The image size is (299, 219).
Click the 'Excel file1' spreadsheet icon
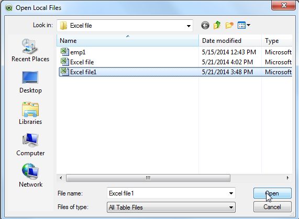64,72
